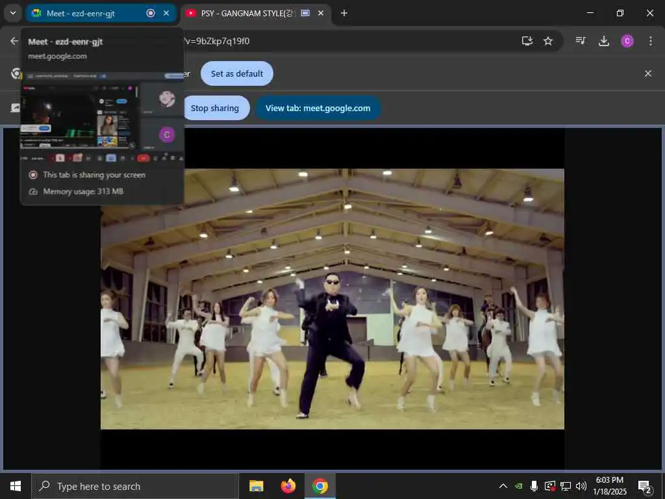
Task: Open the notification center icon
Action: point(645,486)
